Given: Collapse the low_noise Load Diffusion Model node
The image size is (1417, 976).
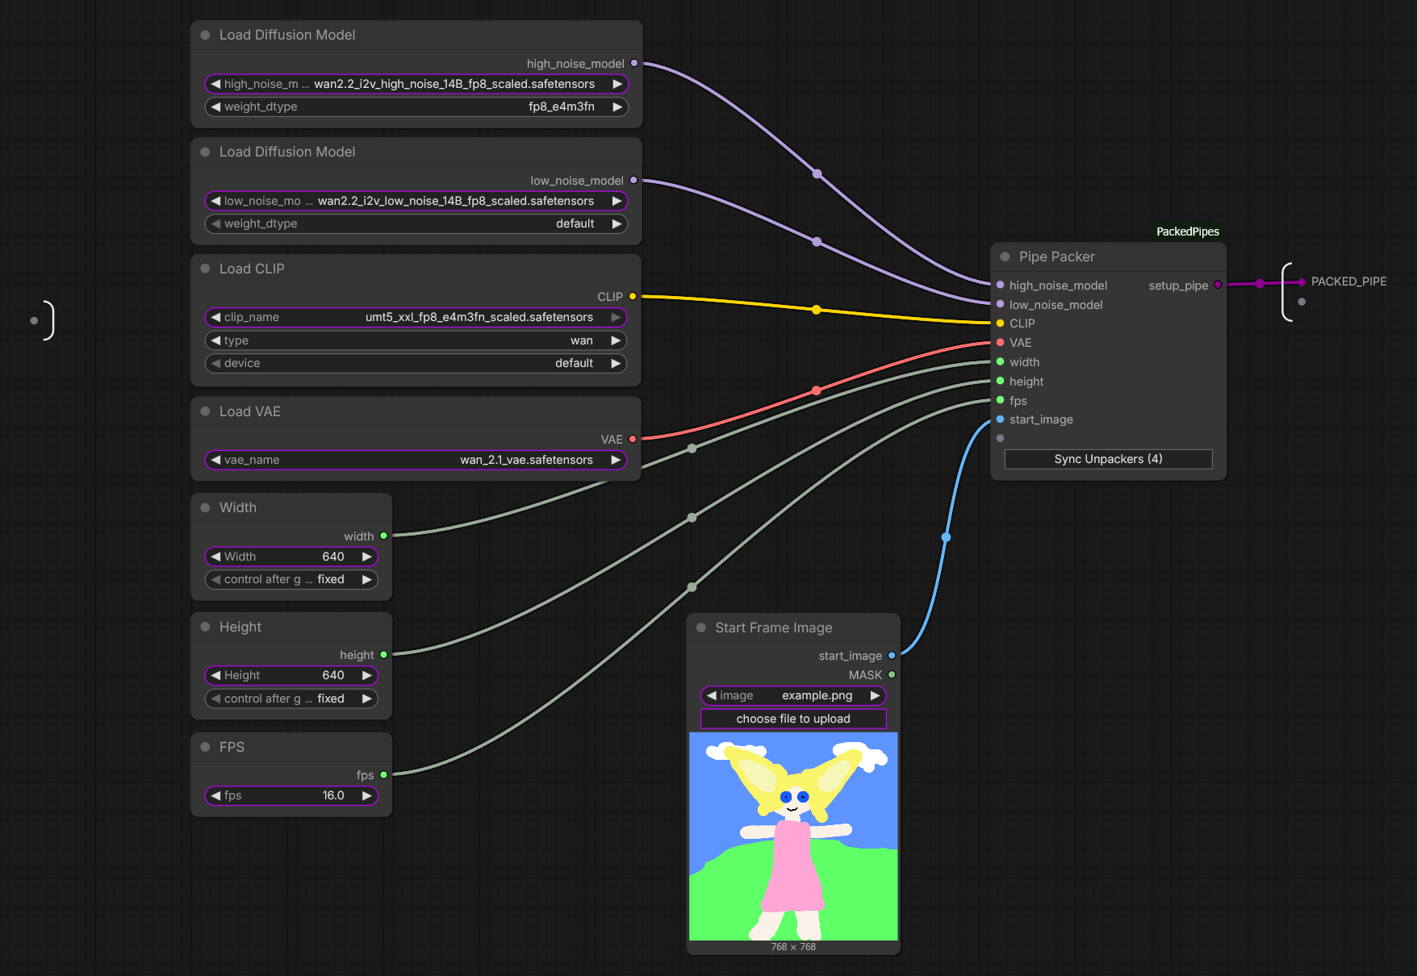Looking at the screenshot, I should pos(205,152).
